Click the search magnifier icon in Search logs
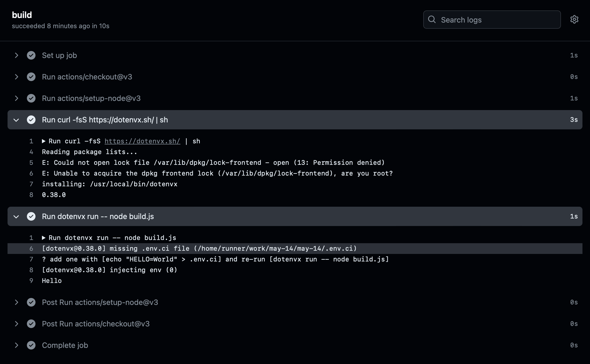The height and width of the screenshot is (364, 590). click(x=432, y=20)
